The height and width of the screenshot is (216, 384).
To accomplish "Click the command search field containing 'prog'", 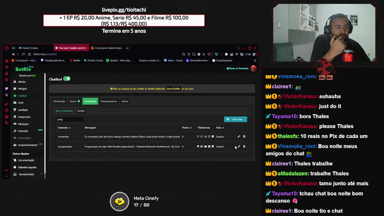I will (x=70, y=119).
